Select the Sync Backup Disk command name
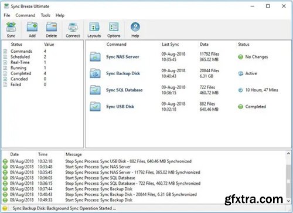293x213 pixels. coord(123,73)
